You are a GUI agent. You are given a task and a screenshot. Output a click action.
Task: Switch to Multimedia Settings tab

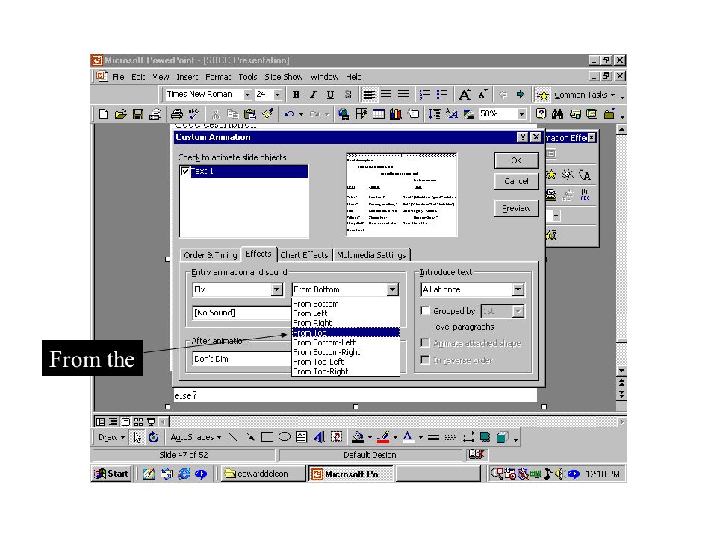tap(371, 255)
